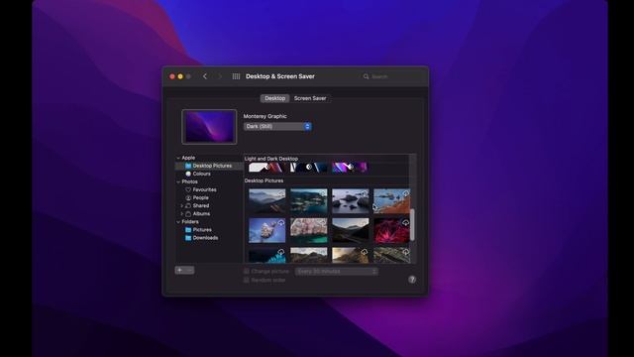Click the current wallpaper preview image
Screen dimensions: 634x357
(209, 127)
